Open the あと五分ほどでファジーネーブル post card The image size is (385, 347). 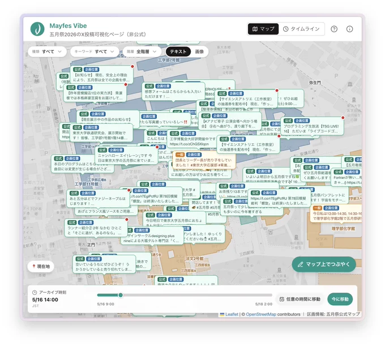coord(98,198)
